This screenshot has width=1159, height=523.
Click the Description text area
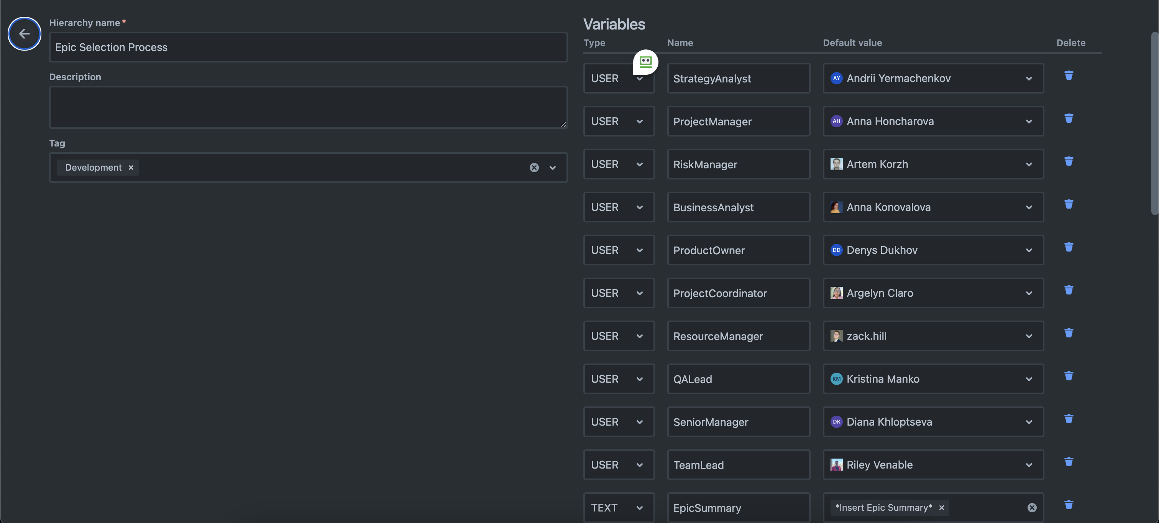coord(308,107)
